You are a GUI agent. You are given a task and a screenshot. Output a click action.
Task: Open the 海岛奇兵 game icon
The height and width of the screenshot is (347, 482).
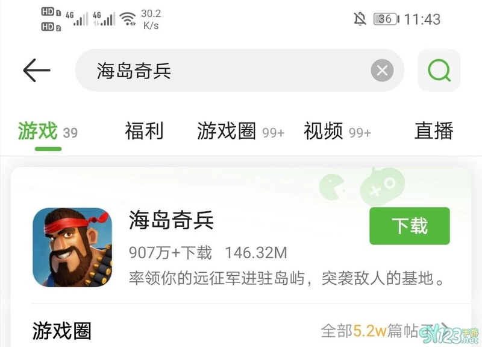tap(72, 247)
